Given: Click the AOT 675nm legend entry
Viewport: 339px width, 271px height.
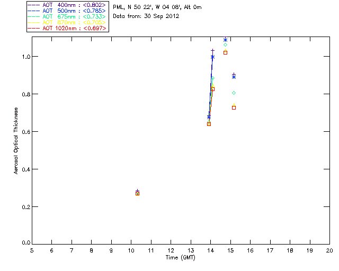Looking at the screenshot, I should [67, 16].
